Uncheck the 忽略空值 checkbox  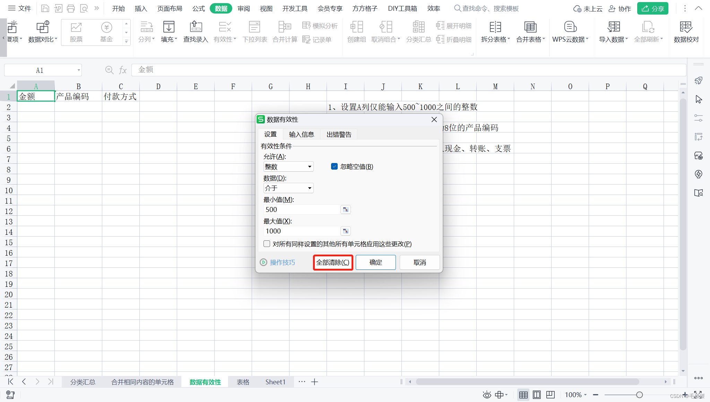coord(334,166)
